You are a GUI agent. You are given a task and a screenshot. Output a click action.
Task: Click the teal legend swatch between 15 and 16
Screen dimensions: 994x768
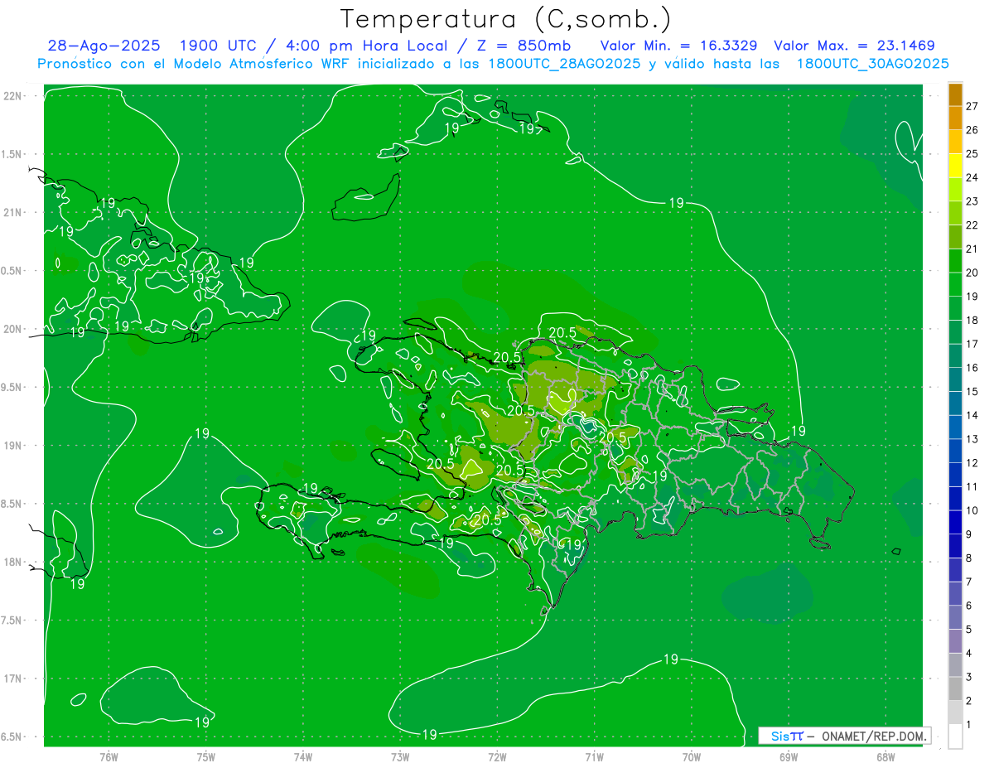tap(955, 380)
